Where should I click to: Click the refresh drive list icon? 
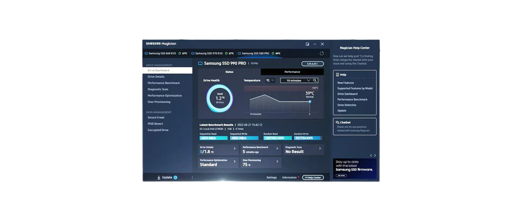click(321, 53)
